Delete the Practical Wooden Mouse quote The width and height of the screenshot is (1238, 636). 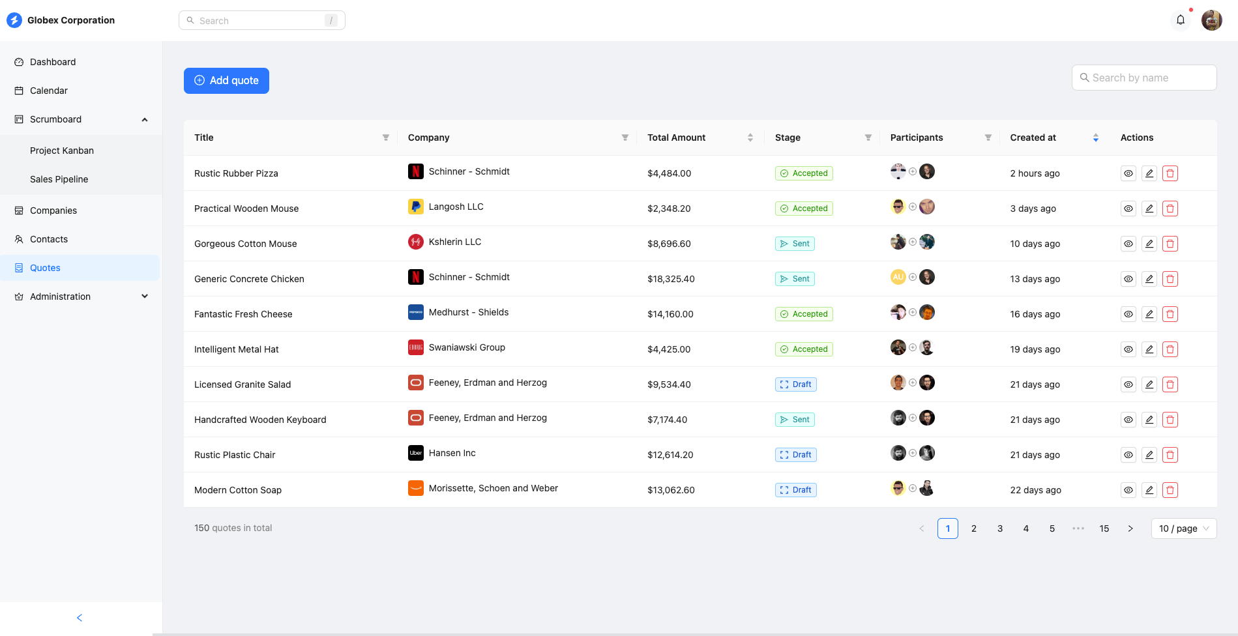click(1170, 209)
